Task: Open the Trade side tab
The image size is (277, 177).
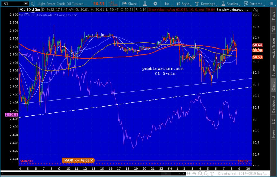Action: [273, 15]
